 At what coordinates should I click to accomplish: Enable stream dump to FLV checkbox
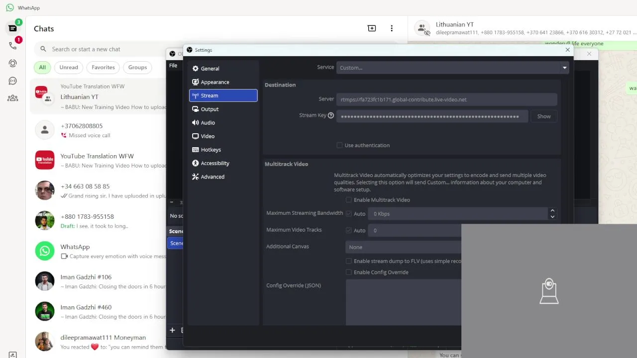point(349,261)
